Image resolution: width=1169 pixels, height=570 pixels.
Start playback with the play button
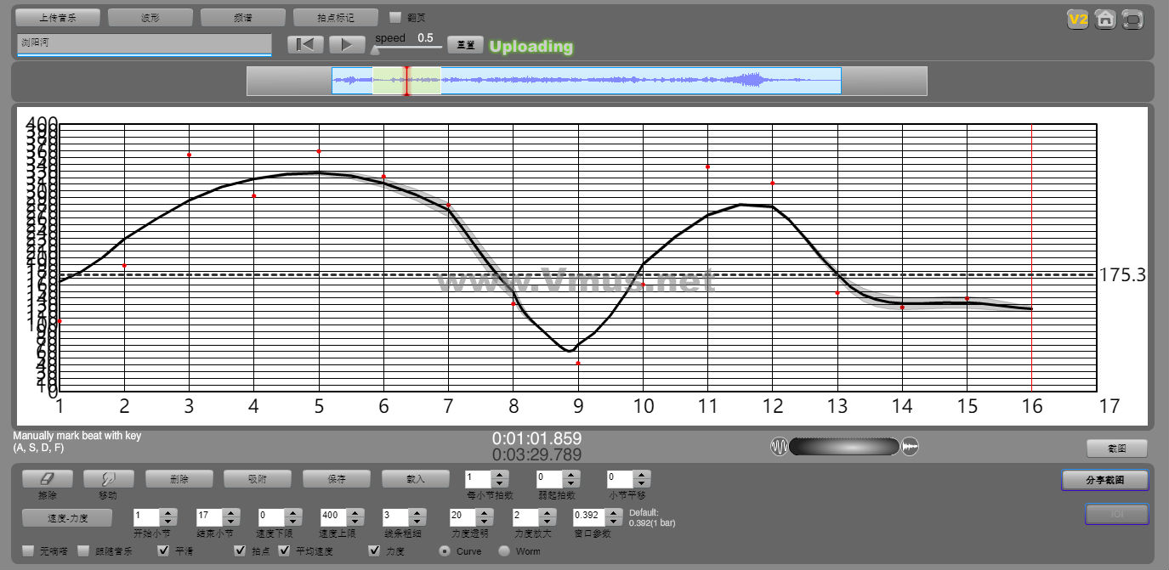tap(347, 44)
